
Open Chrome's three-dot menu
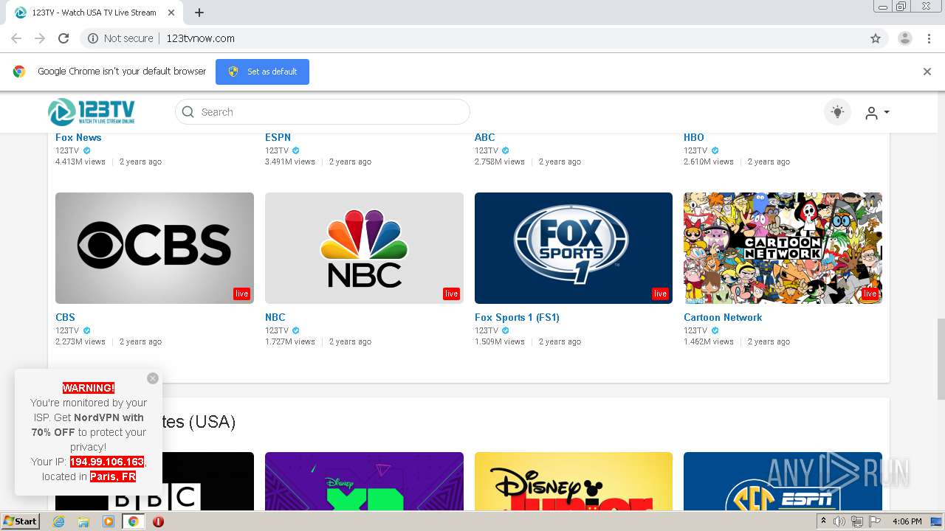(x=929, y=38)
